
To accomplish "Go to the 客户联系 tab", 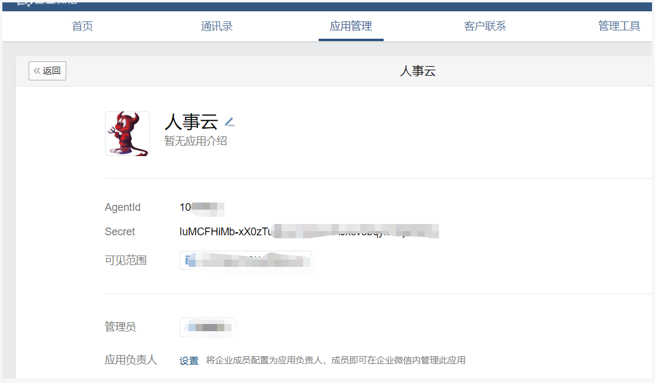I will (x=485, y=26).
